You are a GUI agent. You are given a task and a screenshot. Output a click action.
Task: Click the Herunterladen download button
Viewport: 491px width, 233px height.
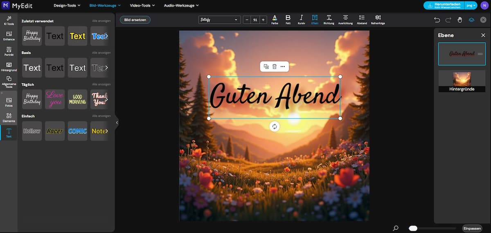pyautogui.click(x=444, y=5)
